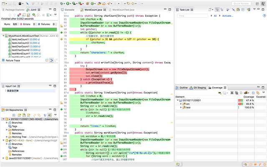The image size is (267, 167).
Task: Click the Coverage column header
Action: (249, 97)
